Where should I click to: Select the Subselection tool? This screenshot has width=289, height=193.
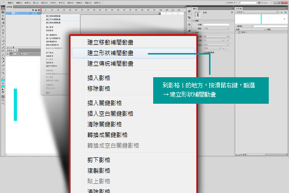coord(3,16)
